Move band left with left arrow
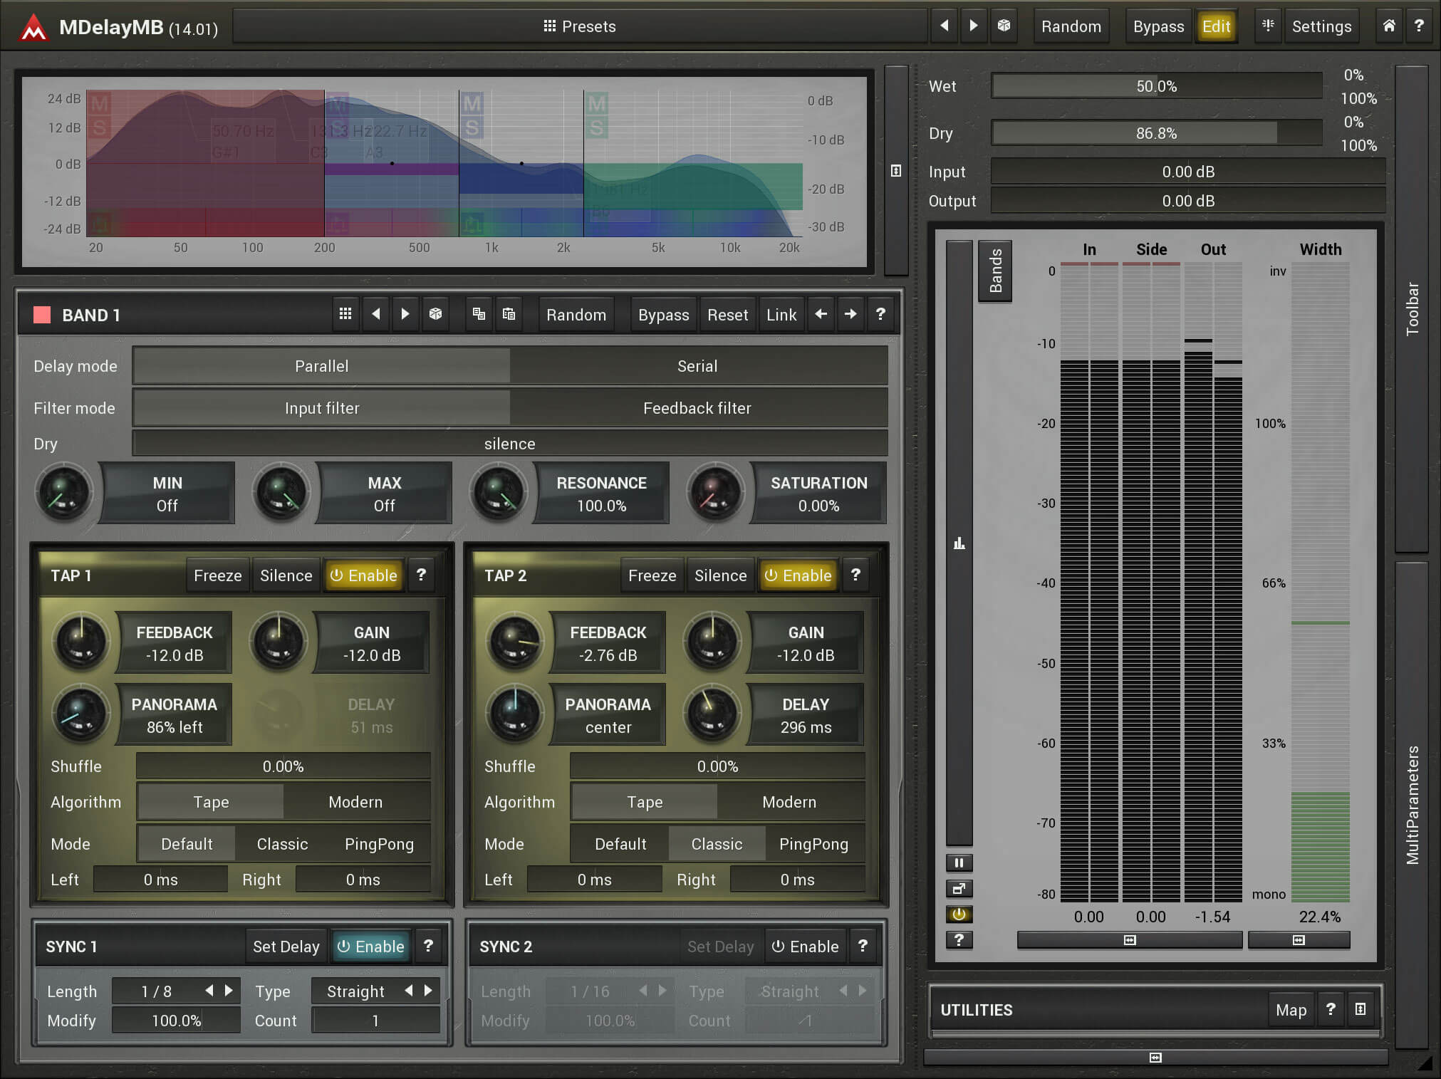Viewport: 1441px width, 1079px height. 821,314
